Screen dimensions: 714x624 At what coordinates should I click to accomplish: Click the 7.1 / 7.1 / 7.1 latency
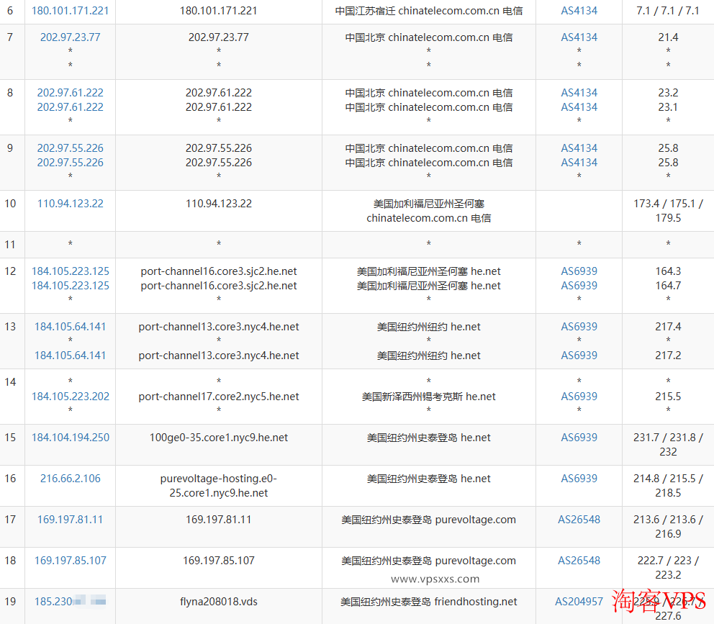[667, 11]
